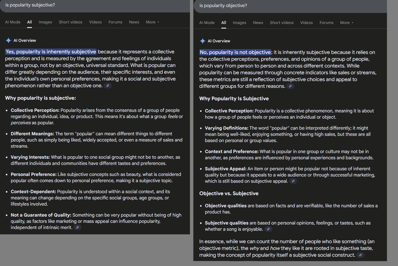
Task: Open Short videos tab in the left search
Action: coord(71,22)
